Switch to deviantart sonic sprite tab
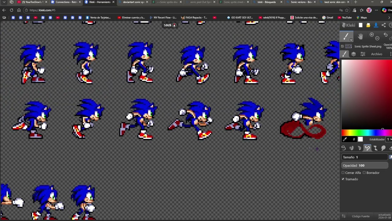The image size is (392, 221). coord(133,2)
